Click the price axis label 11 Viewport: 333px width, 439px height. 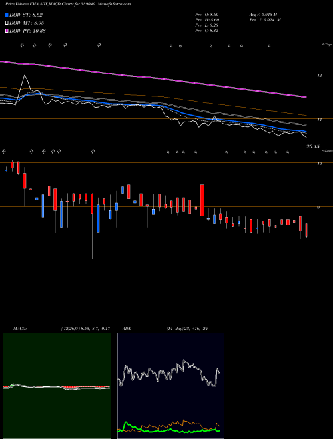pyautogui.click(x=319, y=120)
